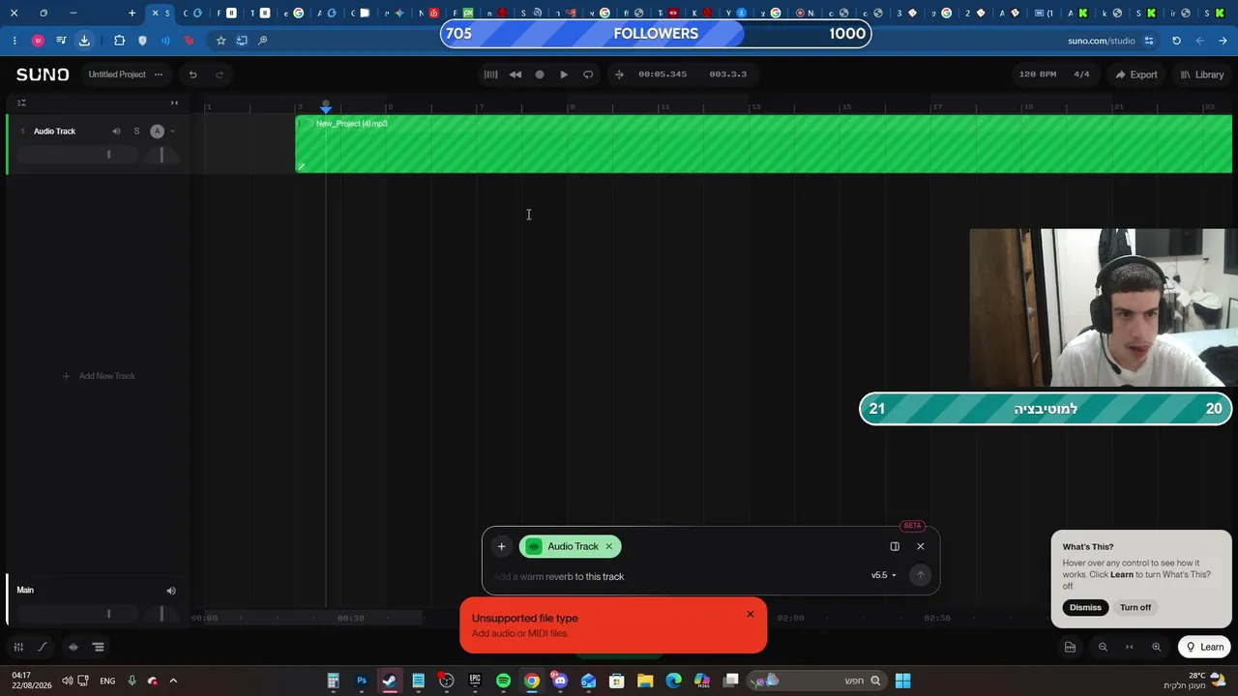Undo the last action
Viewport: 1238px width, 696px height.
[x=192, y=74]
